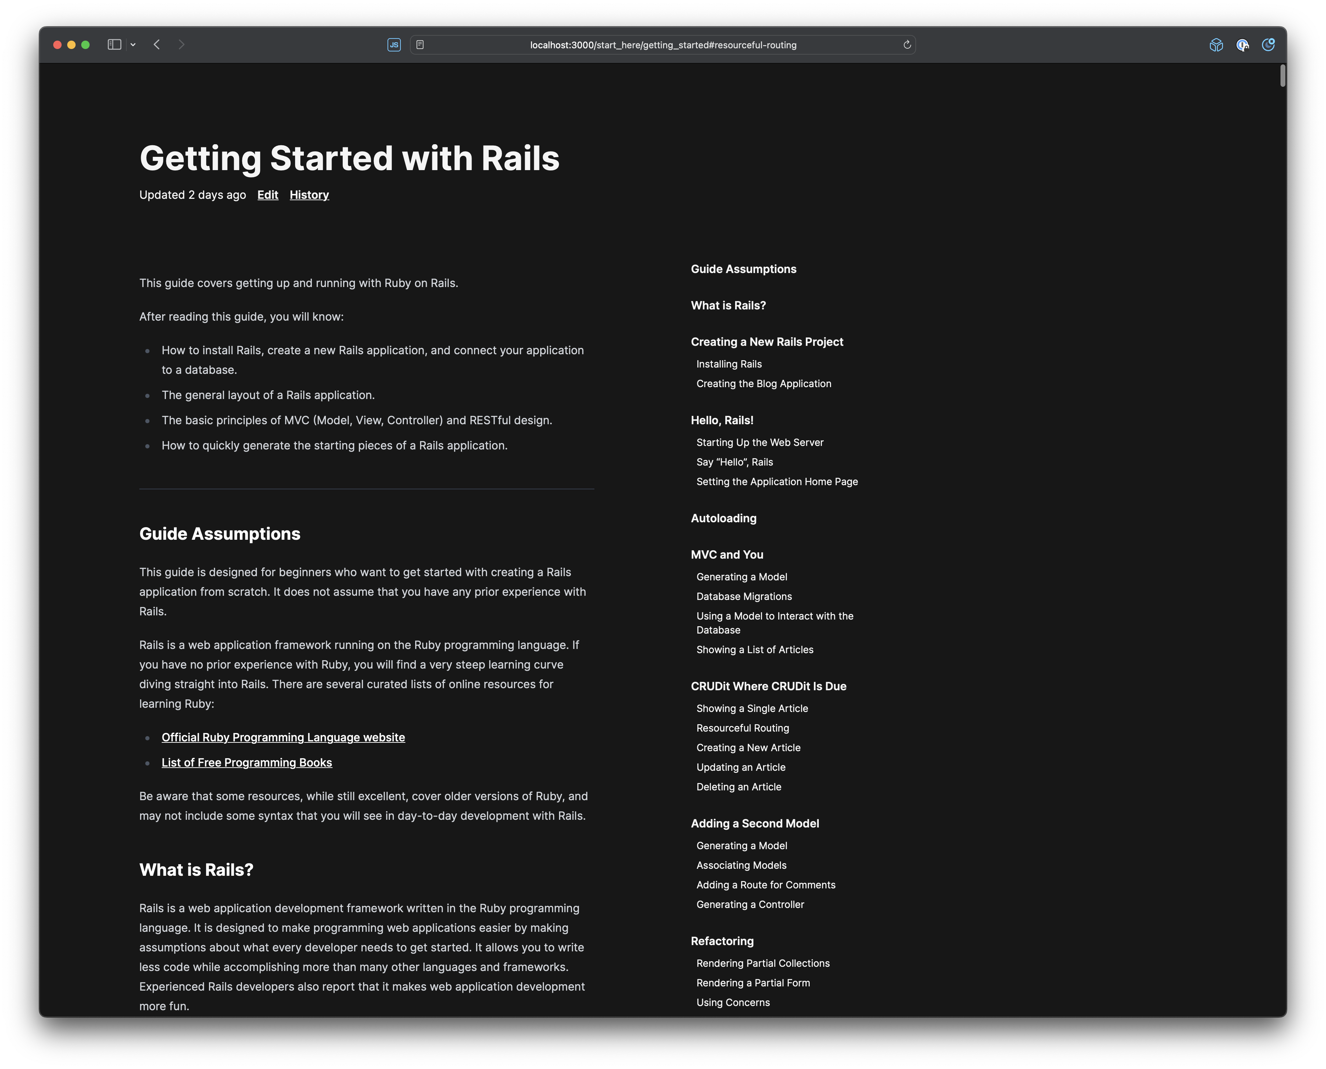
Task: Open Deleting an Article link
Action: click(x=739, y=787)
